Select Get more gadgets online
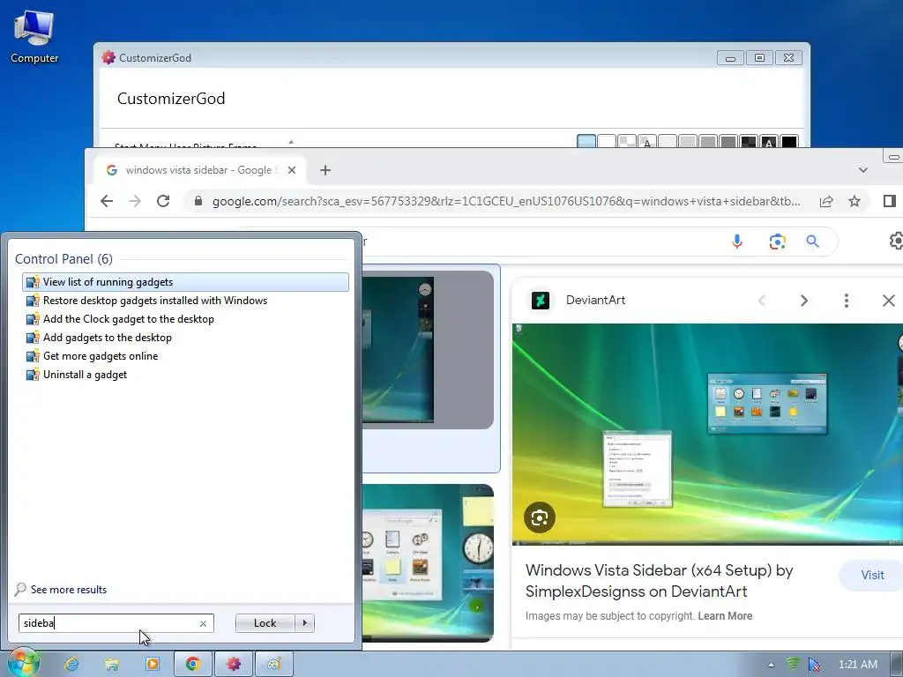Image resolution: width=903 pixels, height=677 pixels. [185, 356]
